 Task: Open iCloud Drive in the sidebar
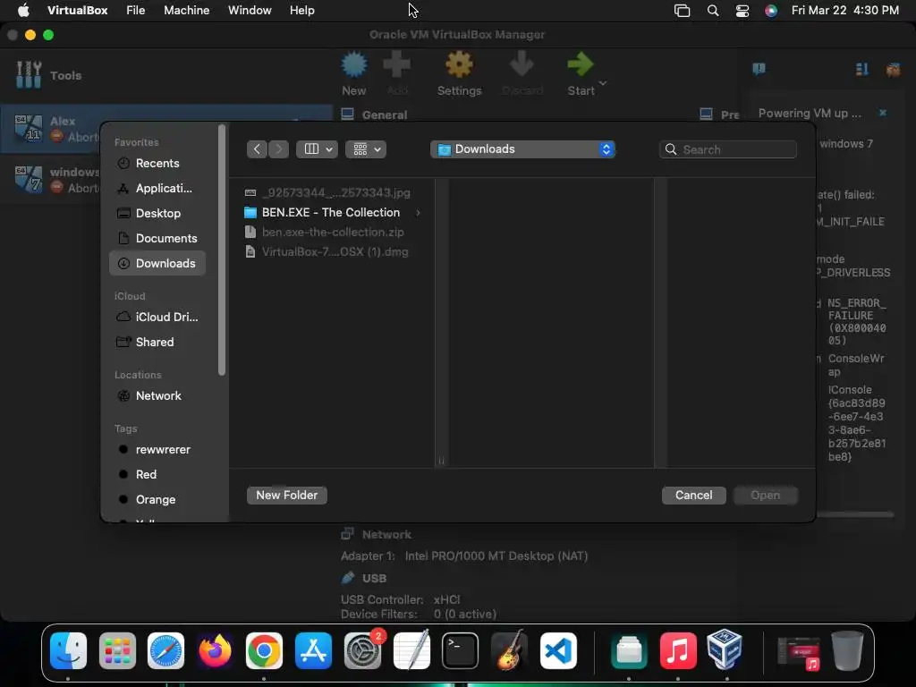click(157, 318)
